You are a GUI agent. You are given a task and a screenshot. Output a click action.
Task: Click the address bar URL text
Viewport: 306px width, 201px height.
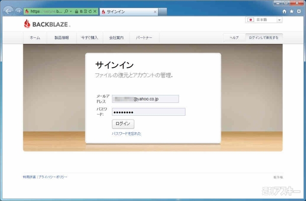[x=46, y=12]
